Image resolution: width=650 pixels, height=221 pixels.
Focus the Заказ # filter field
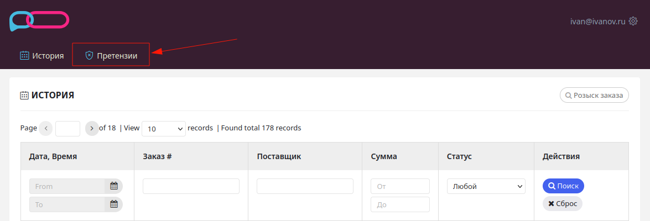tap(191, 186)
